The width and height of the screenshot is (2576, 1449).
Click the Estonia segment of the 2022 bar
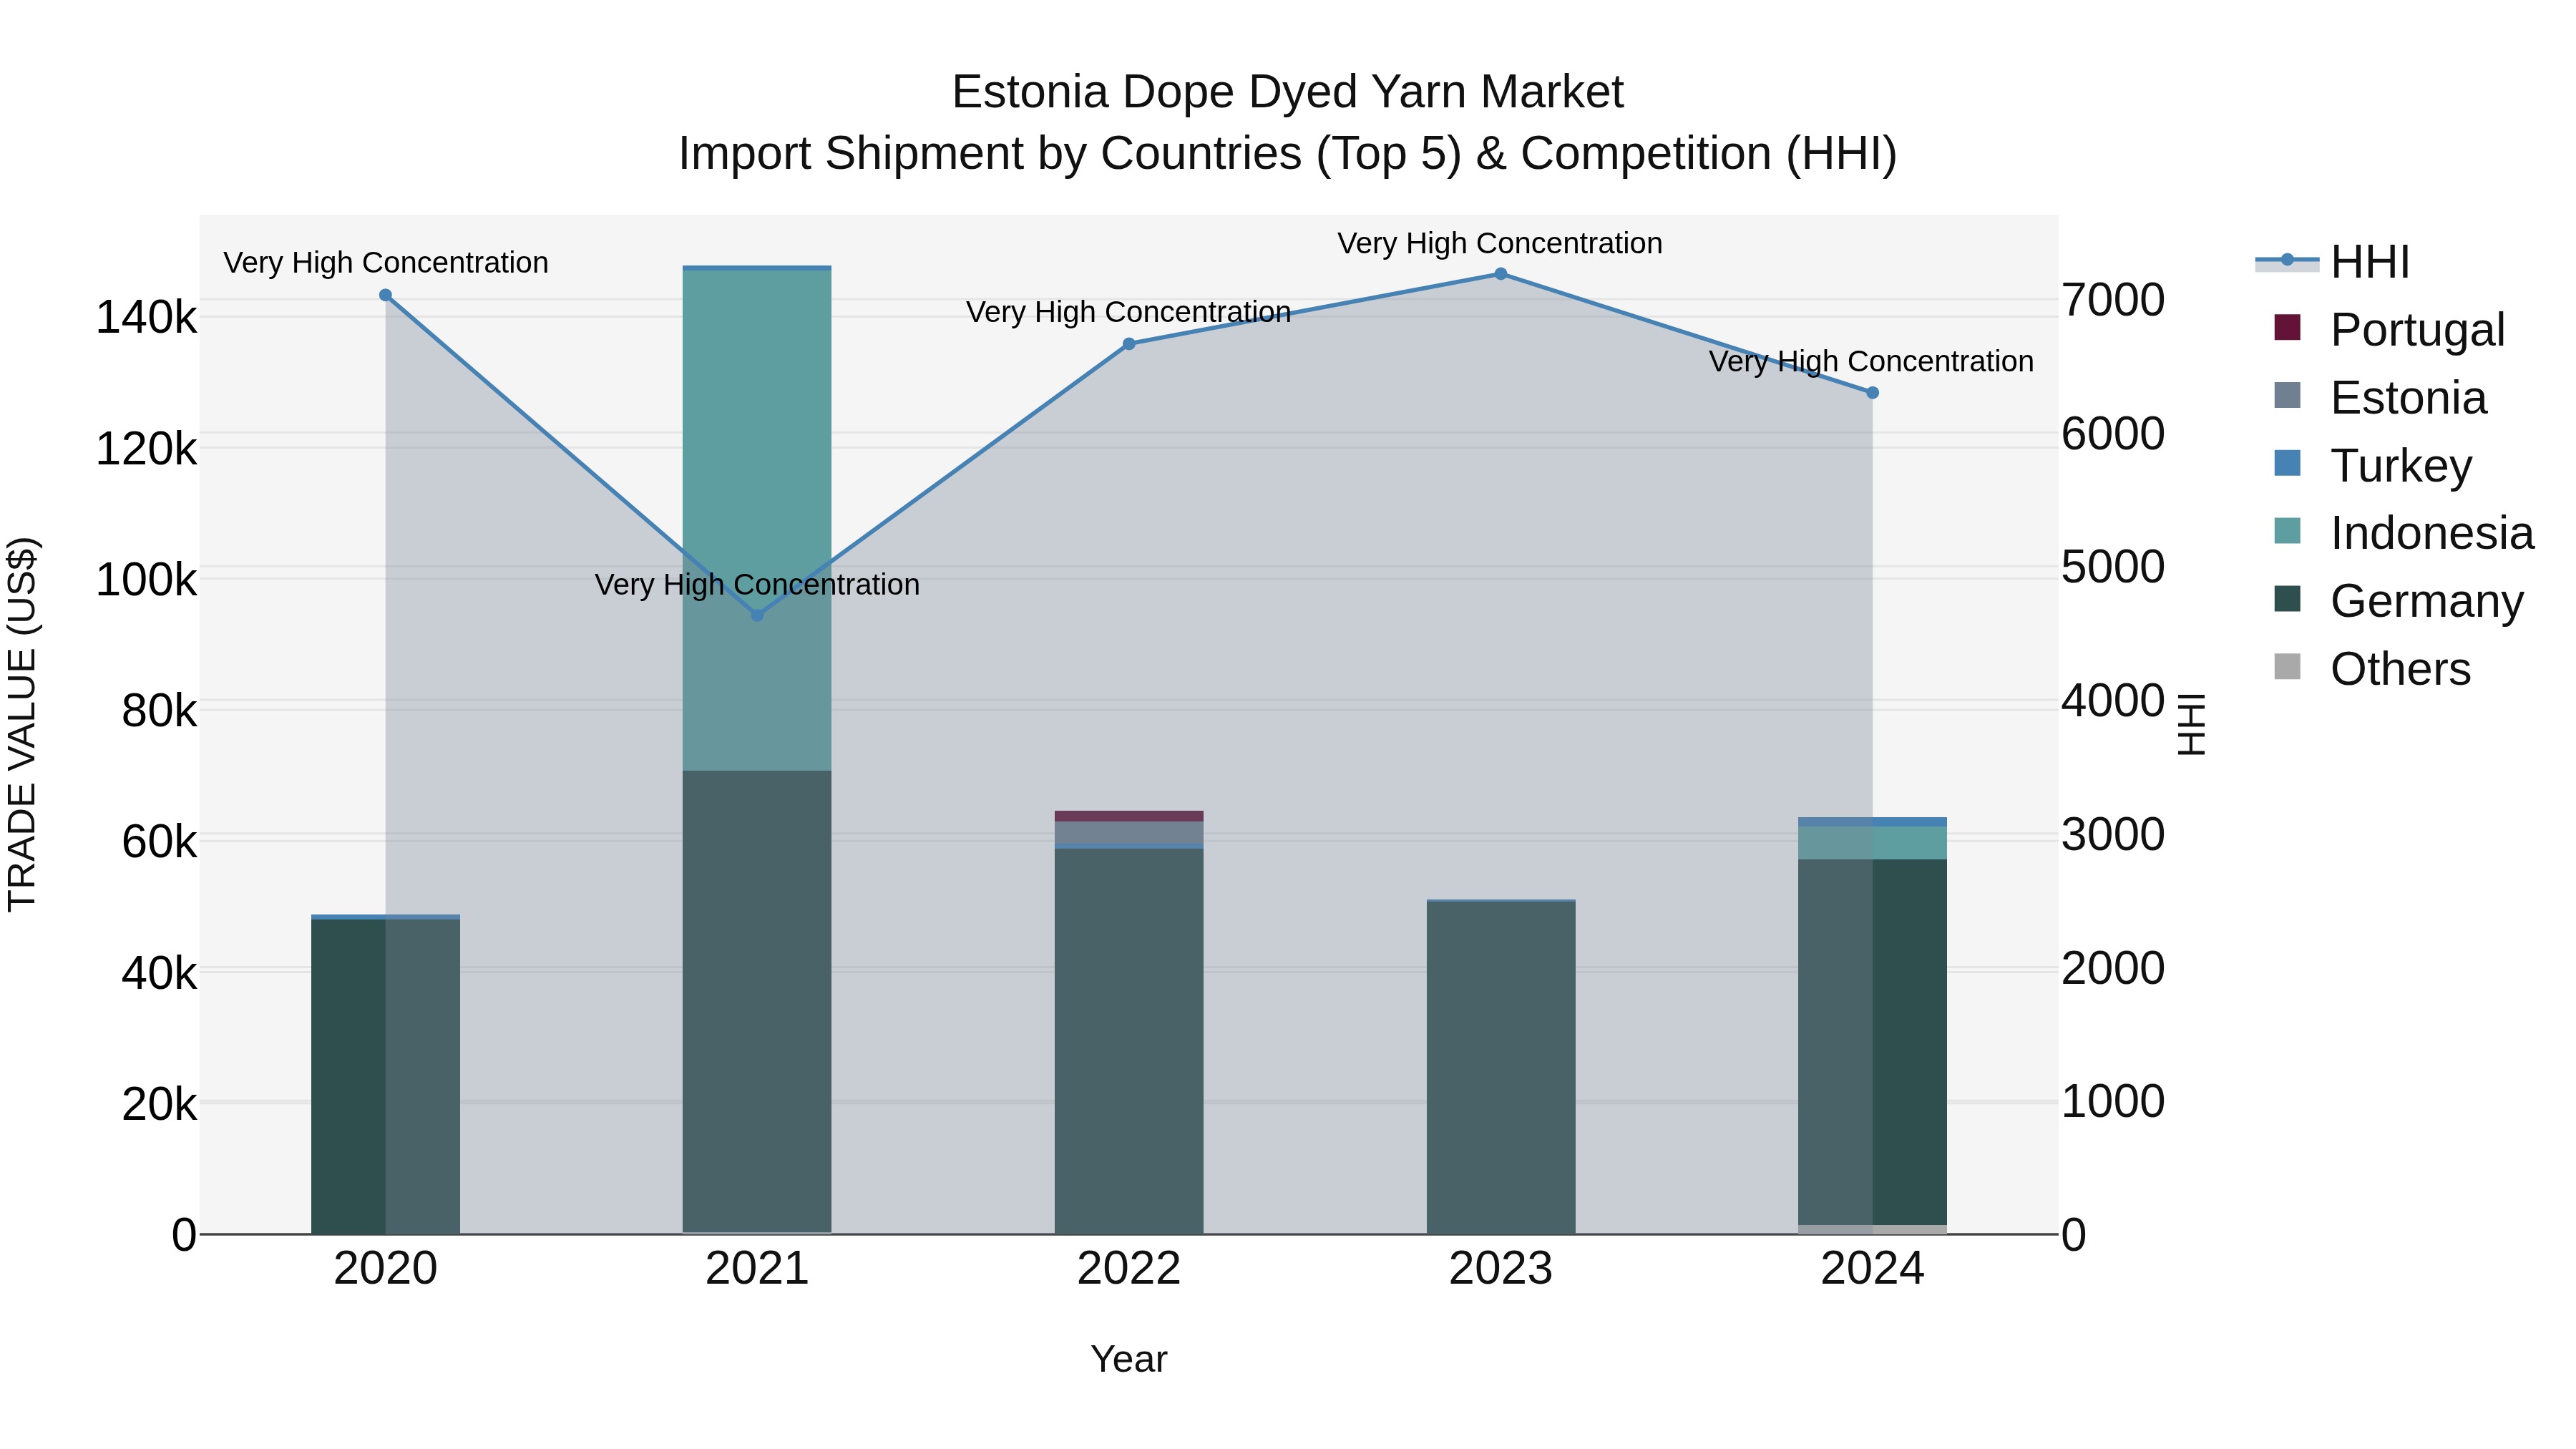pyautogui.click(x=1129, y=832)
